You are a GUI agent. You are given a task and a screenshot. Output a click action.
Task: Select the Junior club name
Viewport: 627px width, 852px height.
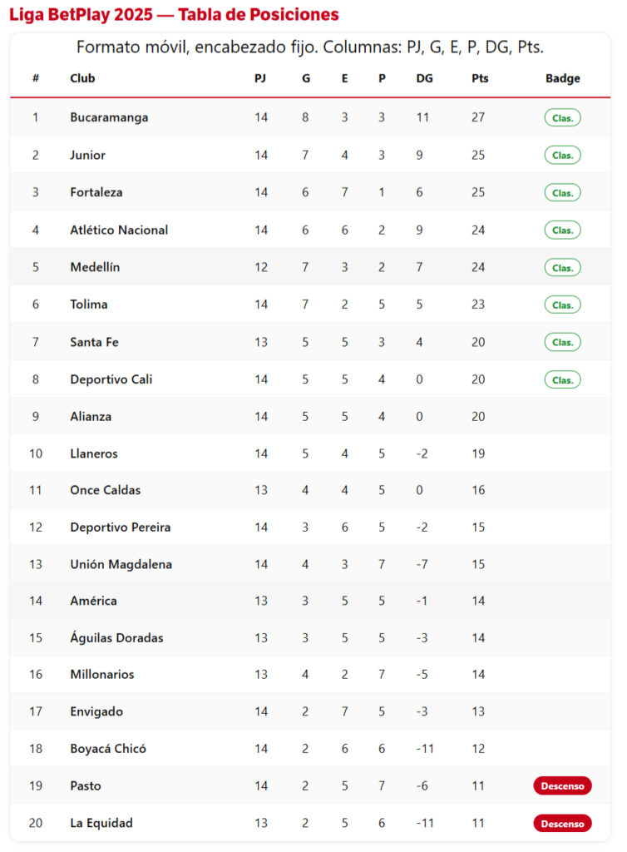pos(87,155)
